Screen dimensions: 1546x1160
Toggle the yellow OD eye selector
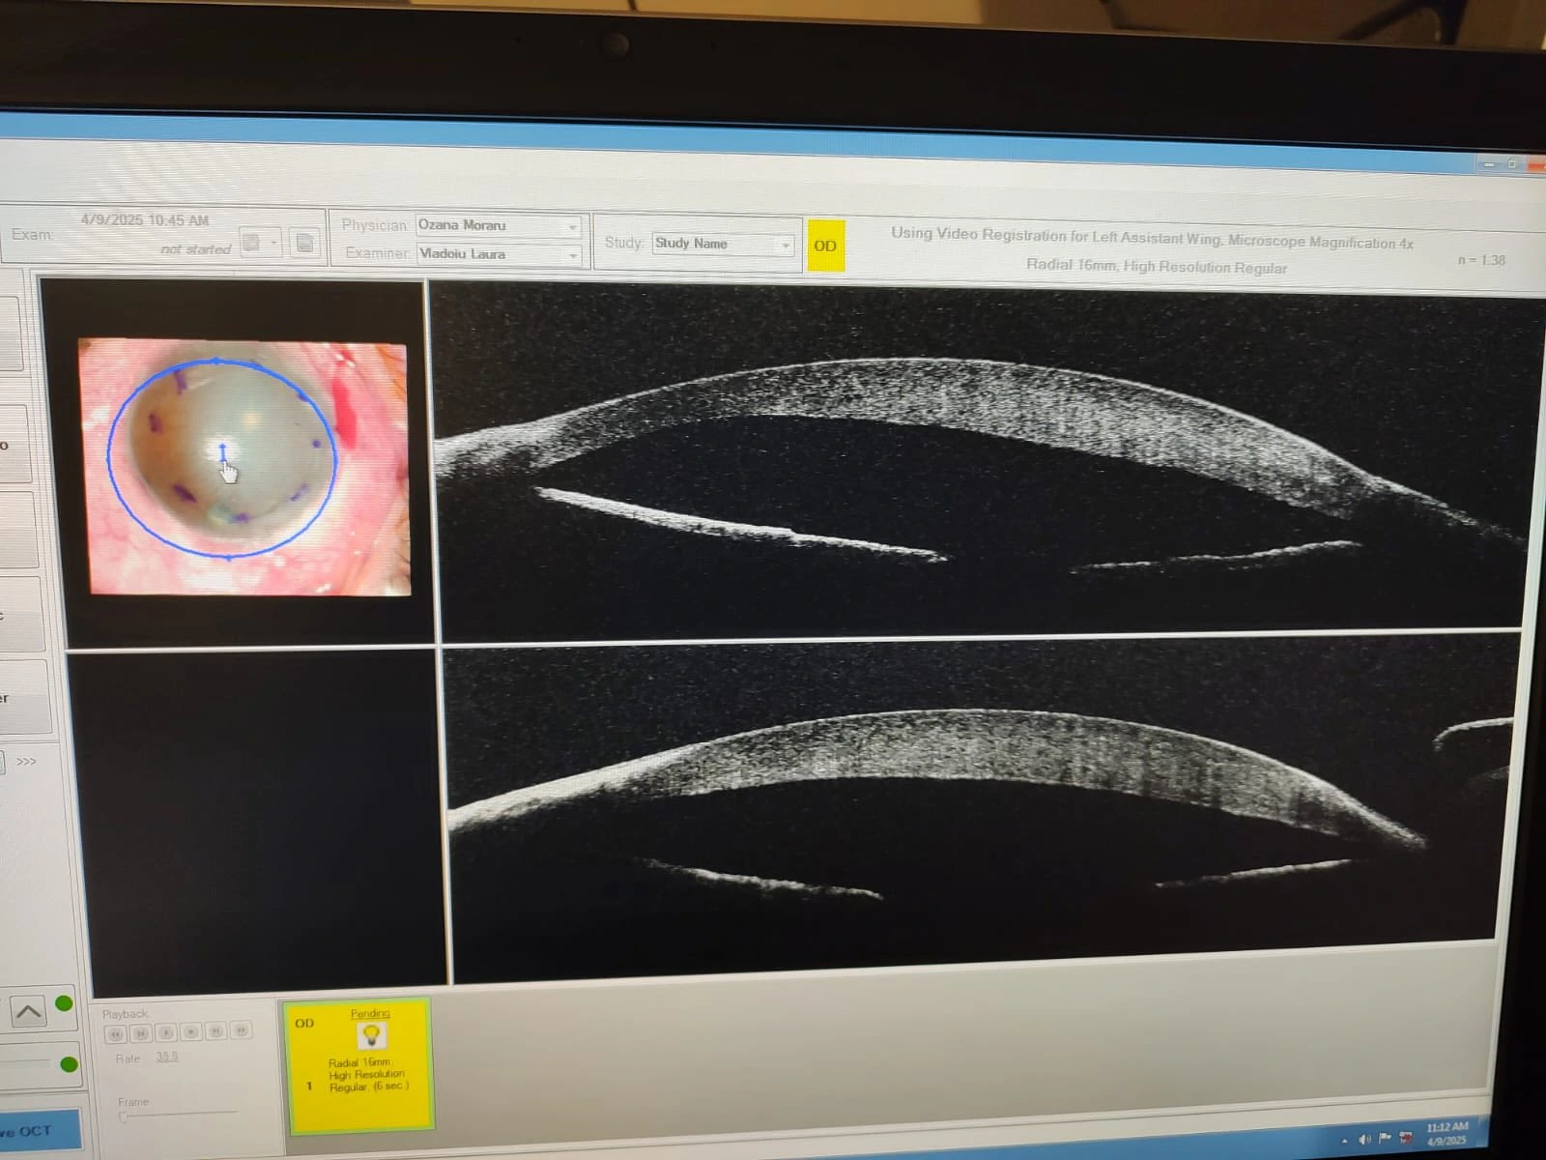pos(824,246)
